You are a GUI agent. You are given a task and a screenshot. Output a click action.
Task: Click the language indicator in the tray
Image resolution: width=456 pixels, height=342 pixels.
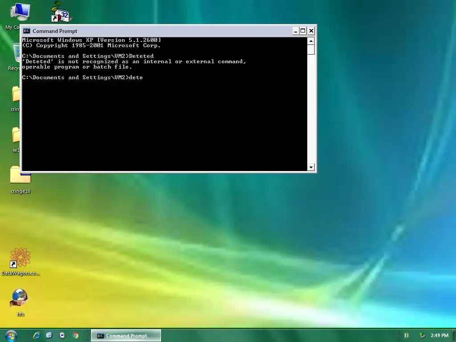406,336
